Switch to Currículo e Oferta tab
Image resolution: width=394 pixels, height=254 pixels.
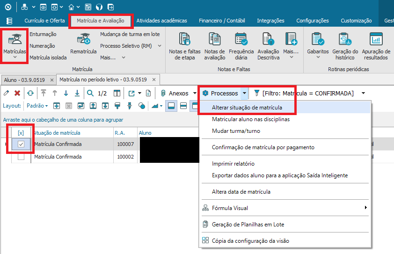44,21
